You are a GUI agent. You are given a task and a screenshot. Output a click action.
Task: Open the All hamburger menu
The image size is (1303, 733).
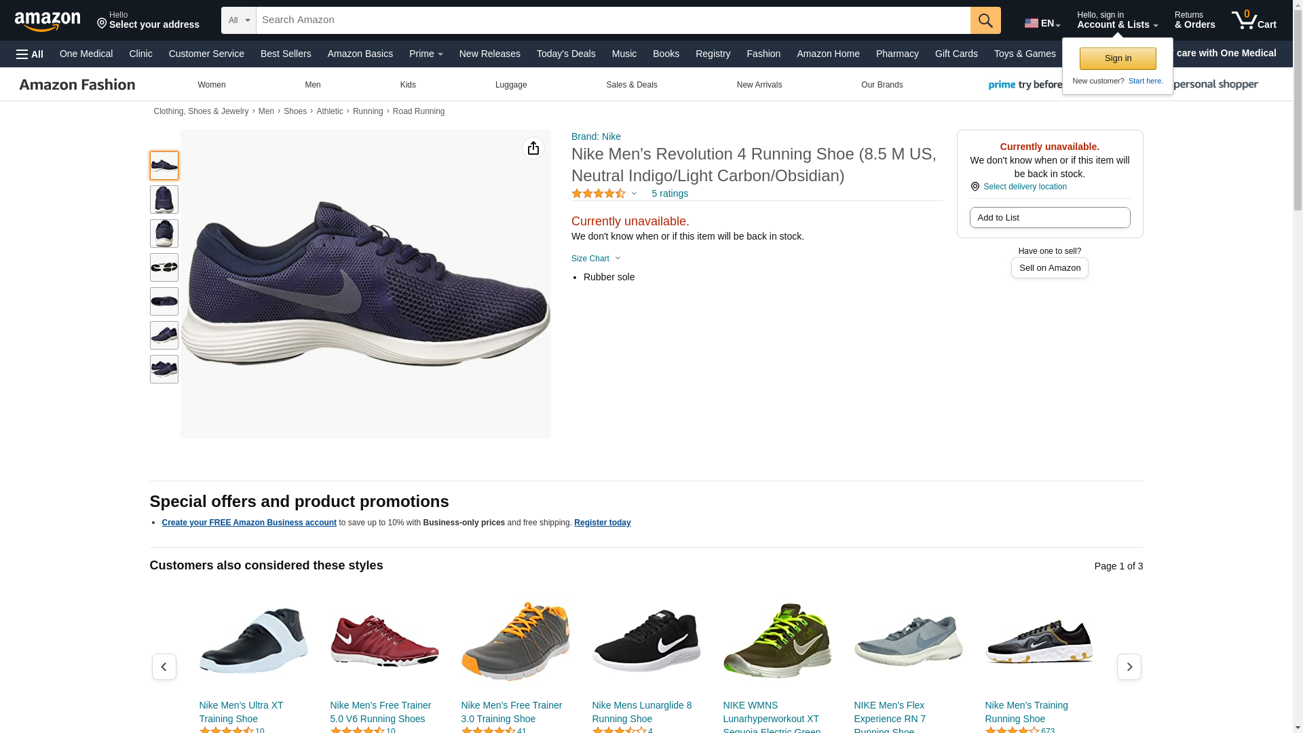[x=30, y=54]
